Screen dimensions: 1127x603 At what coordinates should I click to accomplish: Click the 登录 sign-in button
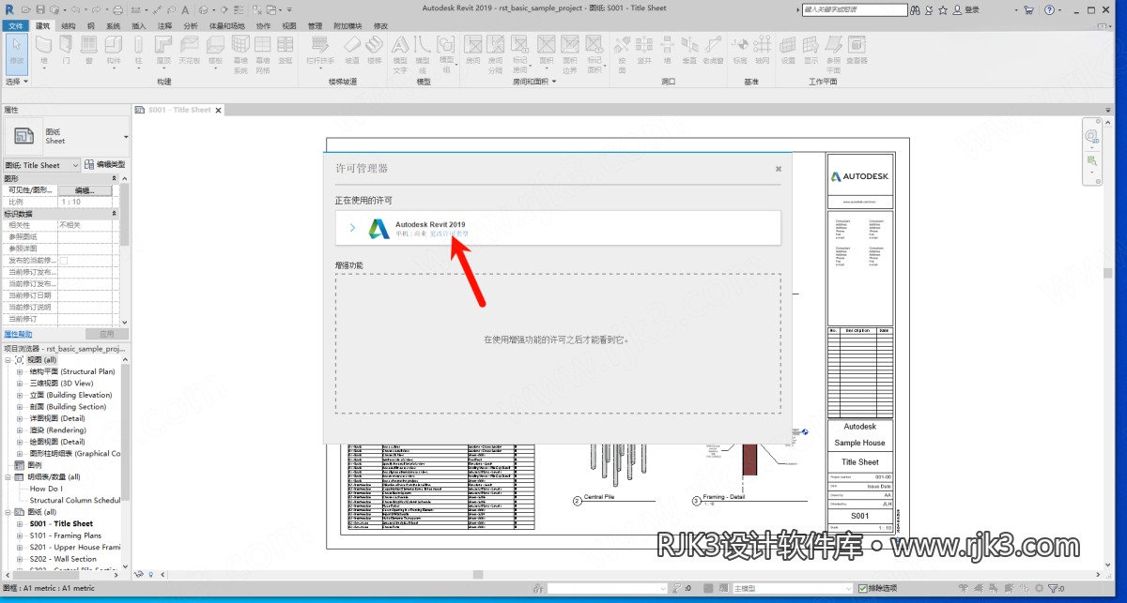(x=967, y=9)
